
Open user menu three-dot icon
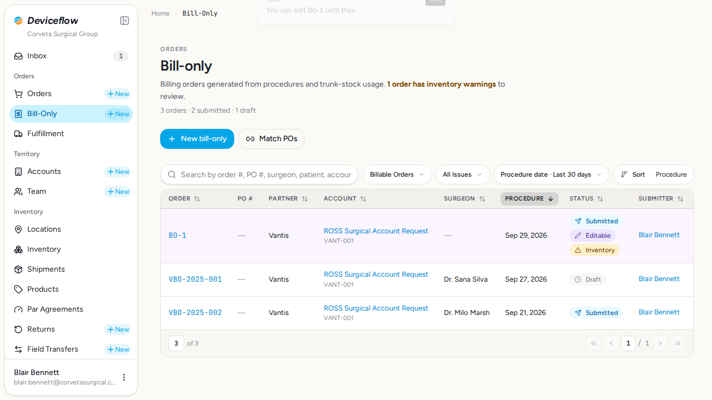pyautogui.click(x=124, y=377)
